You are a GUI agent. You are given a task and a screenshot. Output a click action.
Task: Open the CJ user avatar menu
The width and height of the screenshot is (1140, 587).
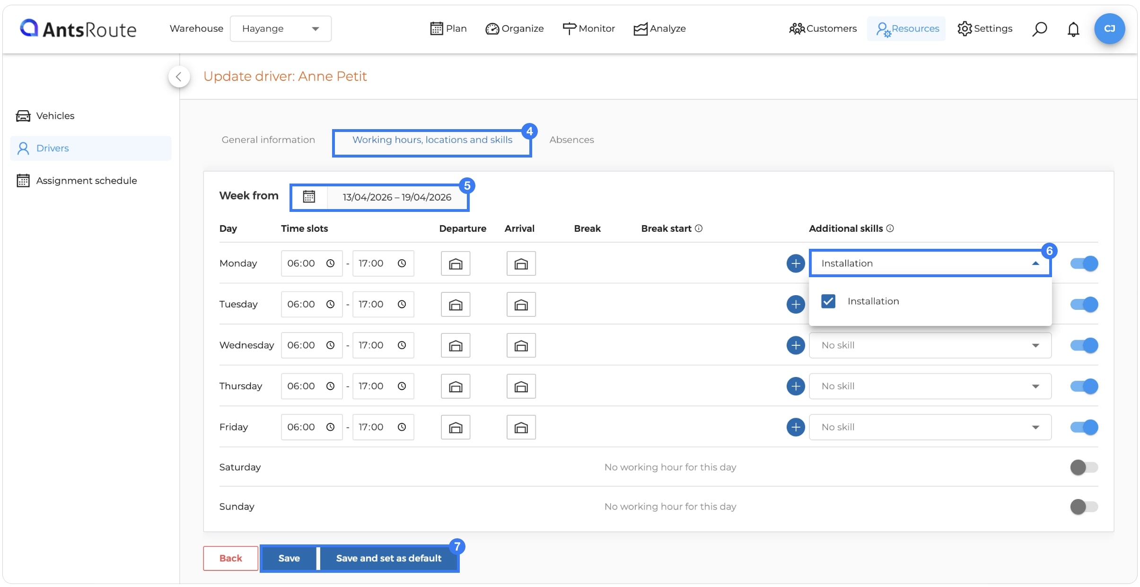pyautogui.click(x=1109, y=29)
